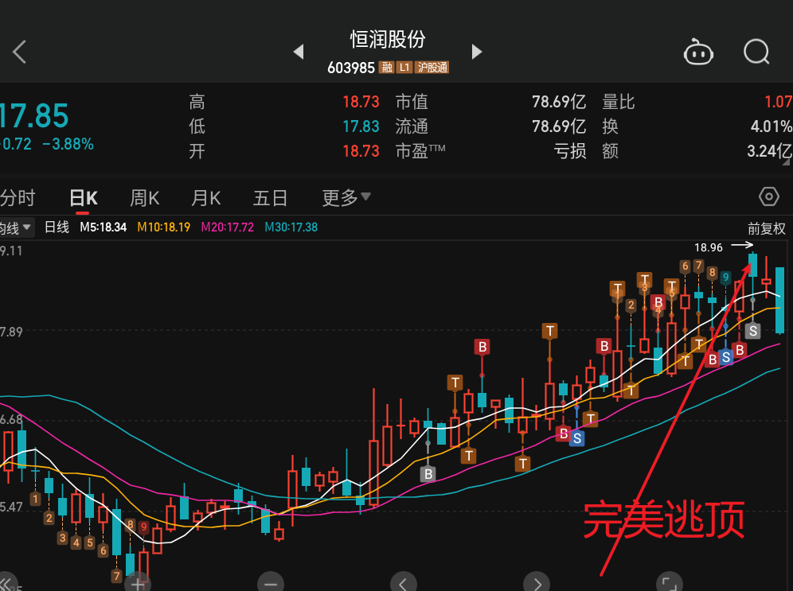Go back using the left chevron
The width and height of the screenshot is (793, 591).
19,52
